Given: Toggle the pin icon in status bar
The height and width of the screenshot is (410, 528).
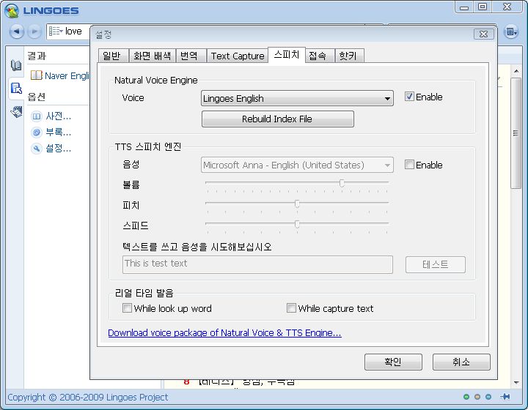Looking at the screenshot, I should [505, 397].
